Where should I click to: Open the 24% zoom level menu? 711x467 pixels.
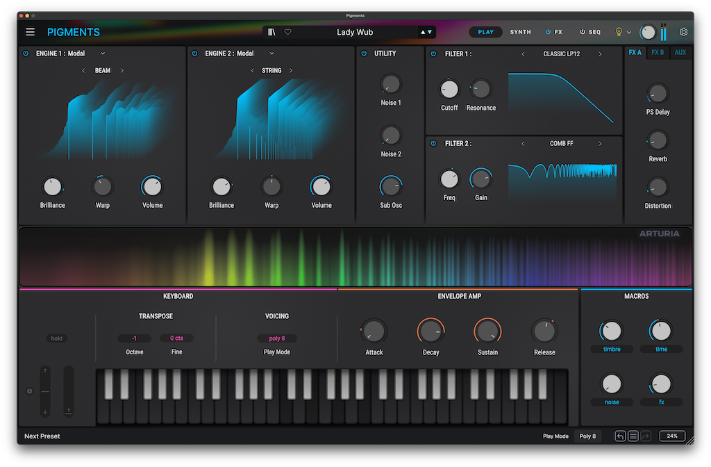[672, 436]
